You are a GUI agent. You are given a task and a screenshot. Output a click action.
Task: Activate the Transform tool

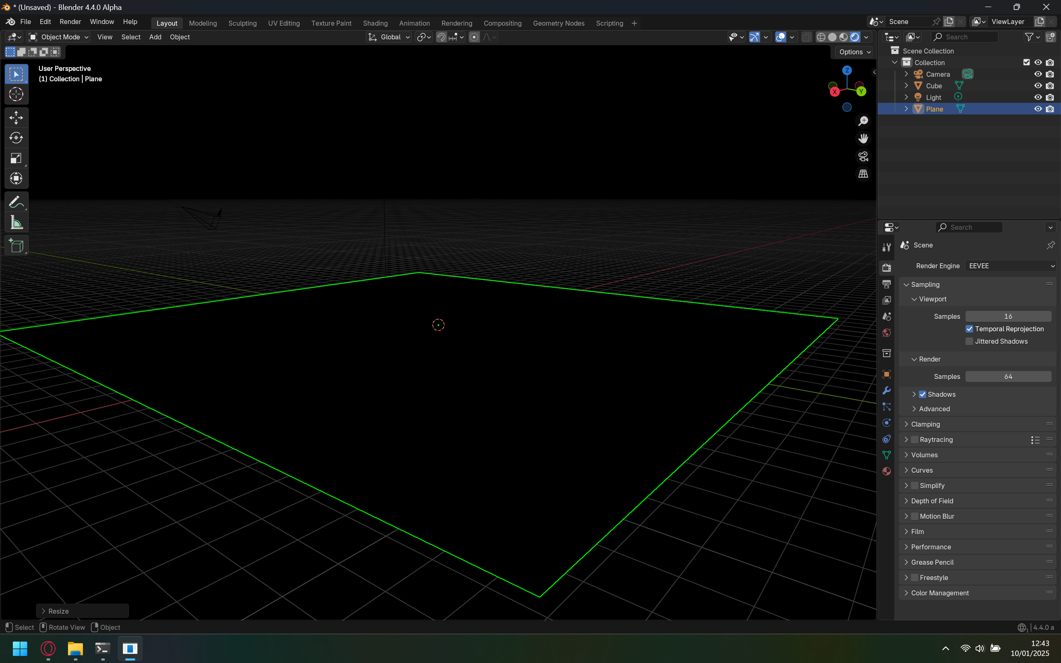[16, 178]
